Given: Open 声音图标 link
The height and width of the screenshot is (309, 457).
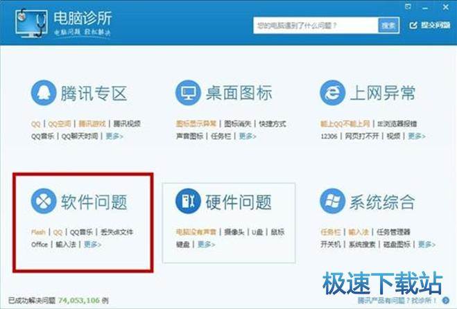Looking at the screenshot, I should 189,136.
